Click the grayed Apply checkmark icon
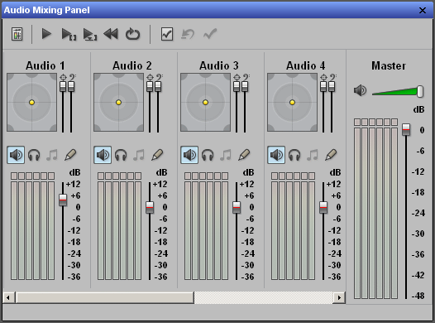 tap(210, 34)
